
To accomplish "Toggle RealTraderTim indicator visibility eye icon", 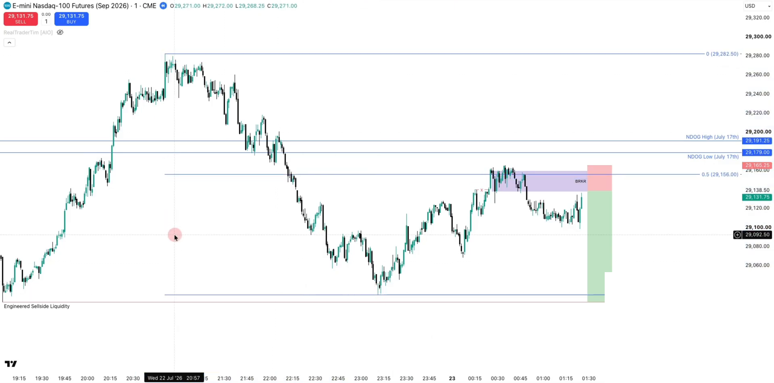I will (60, 32).
